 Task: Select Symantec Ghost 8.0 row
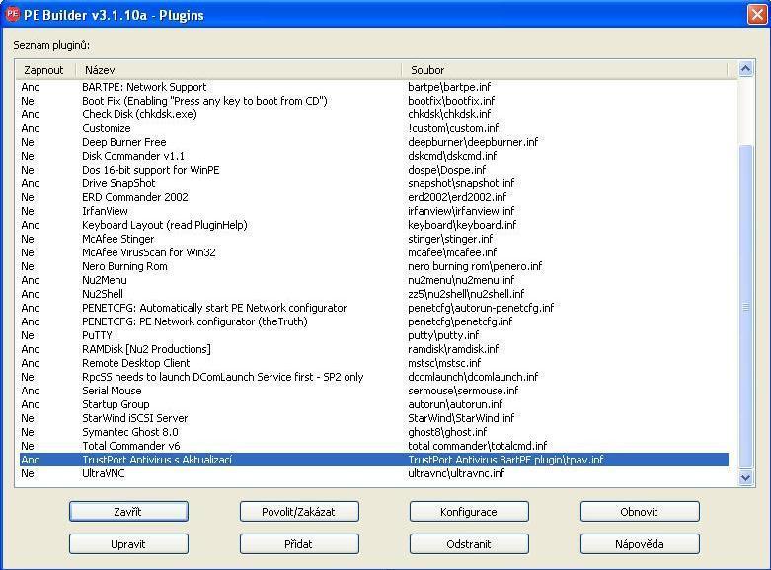374,432
